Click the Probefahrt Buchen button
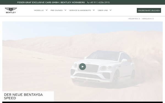The image size is (165, 103). tap(149, 10)
